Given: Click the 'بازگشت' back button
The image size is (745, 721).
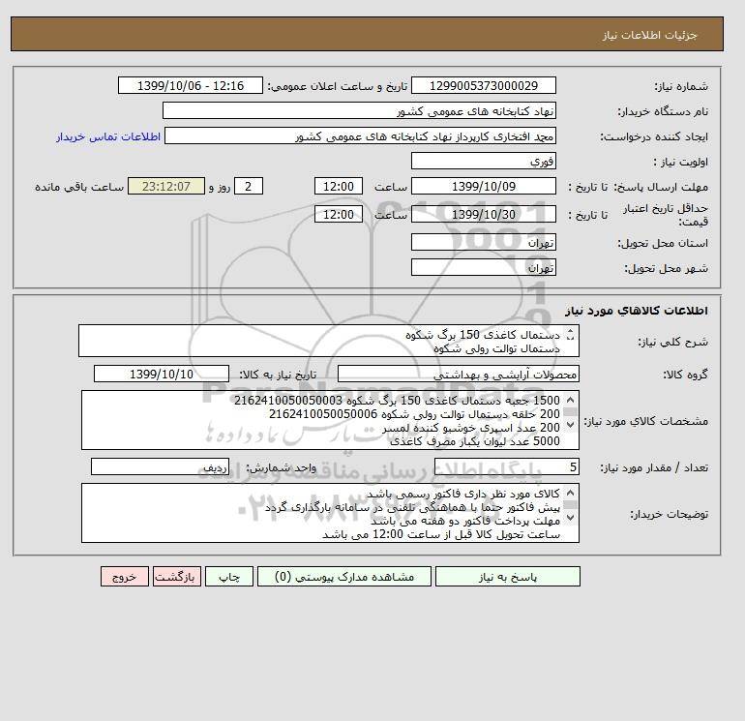Looking at the screenshot, I should [177, 577].
